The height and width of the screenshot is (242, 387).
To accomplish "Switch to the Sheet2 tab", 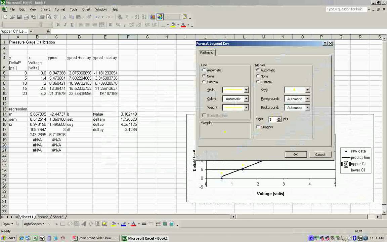I will (43, 217).
